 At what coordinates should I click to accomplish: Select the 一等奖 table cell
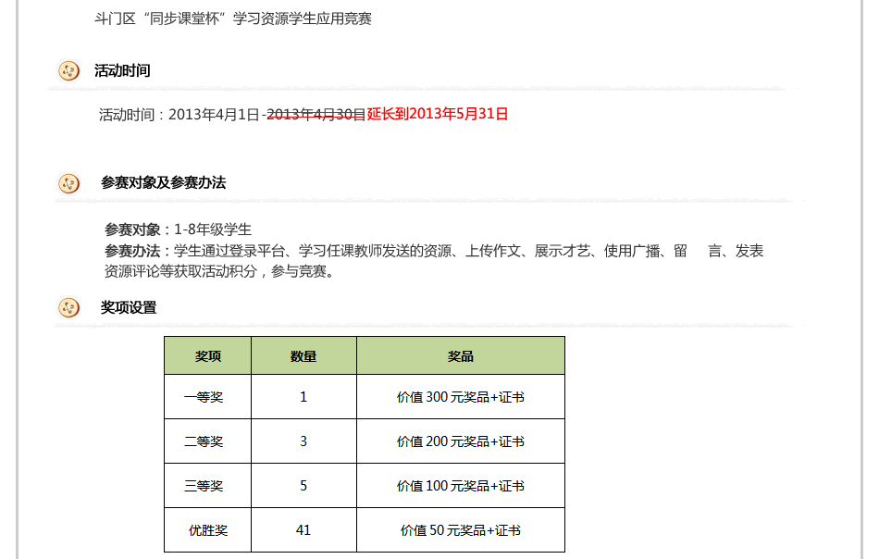click(204, 397)
